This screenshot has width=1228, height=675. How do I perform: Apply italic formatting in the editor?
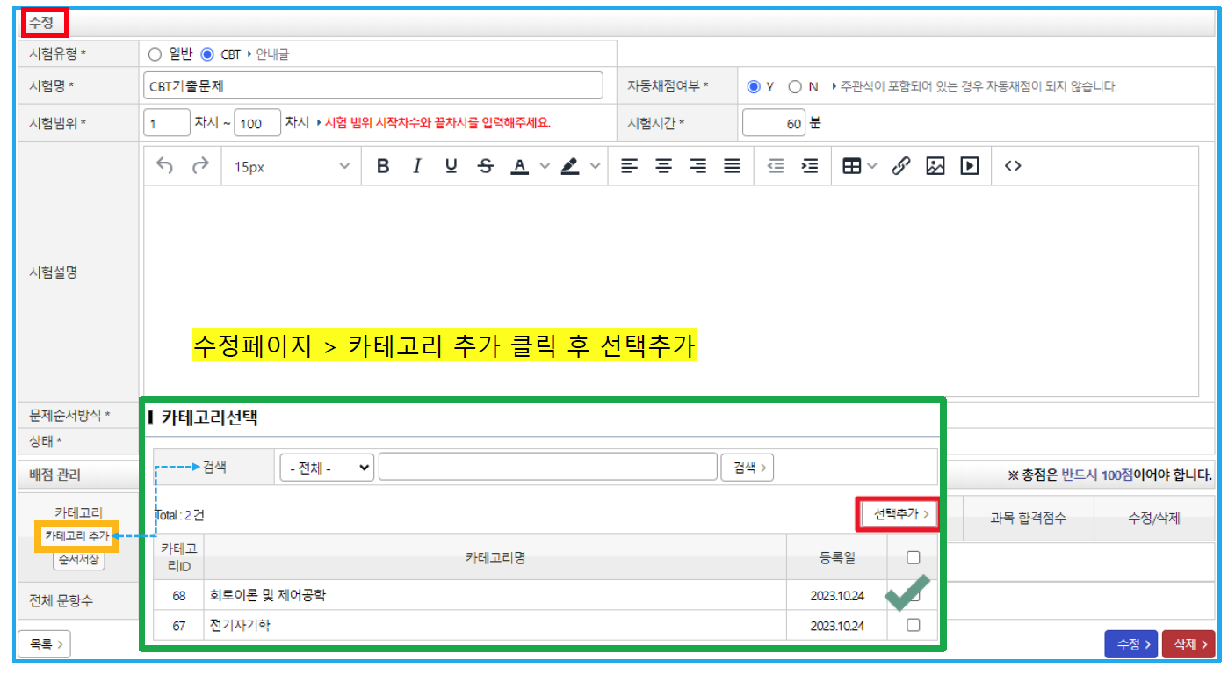417,166
